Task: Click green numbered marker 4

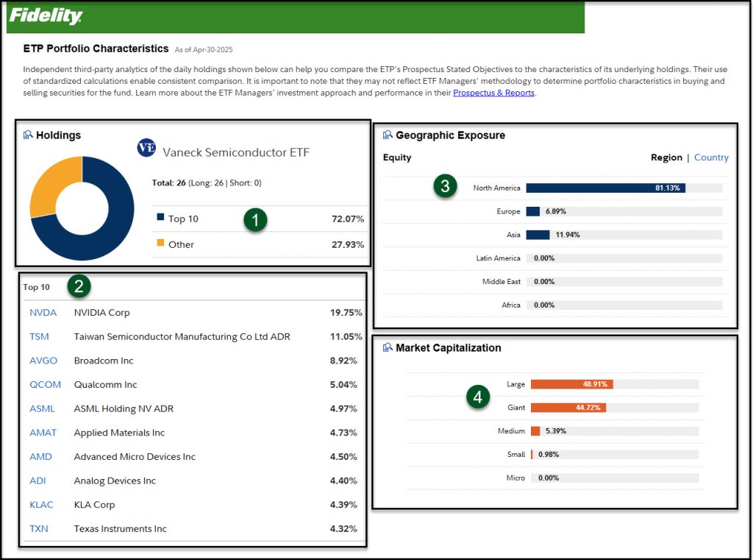Action: pos(478,397)
